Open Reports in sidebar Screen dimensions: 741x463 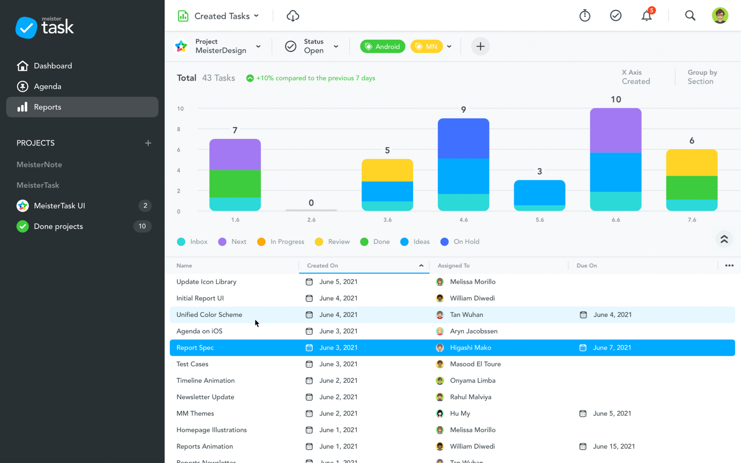pyautogui.click(x=82, y=107)
